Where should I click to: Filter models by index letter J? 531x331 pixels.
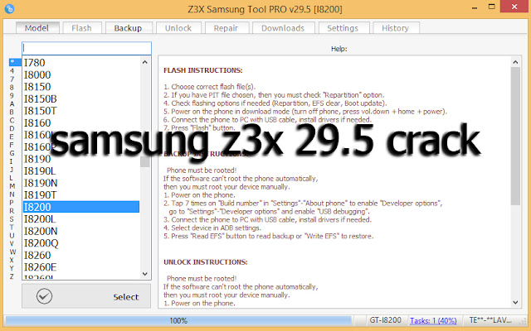[12, 170]
